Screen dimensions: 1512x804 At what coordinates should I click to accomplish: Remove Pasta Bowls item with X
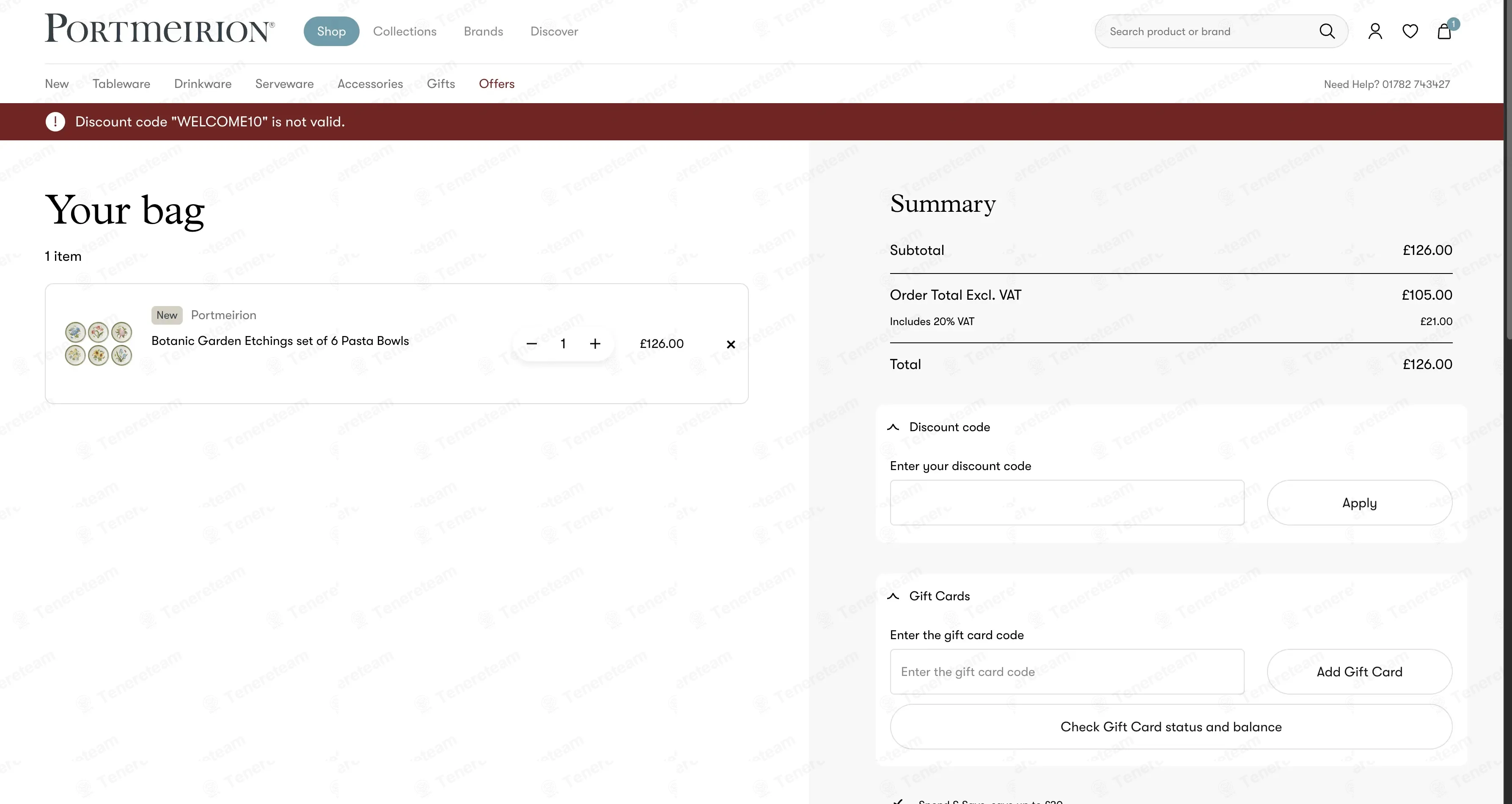coord(731,344)
